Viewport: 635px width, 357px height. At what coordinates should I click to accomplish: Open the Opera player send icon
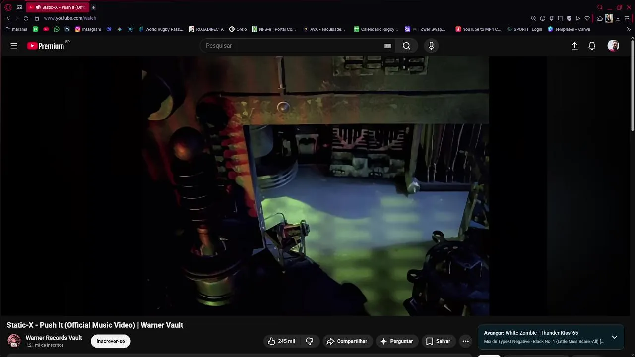(578, 18)
